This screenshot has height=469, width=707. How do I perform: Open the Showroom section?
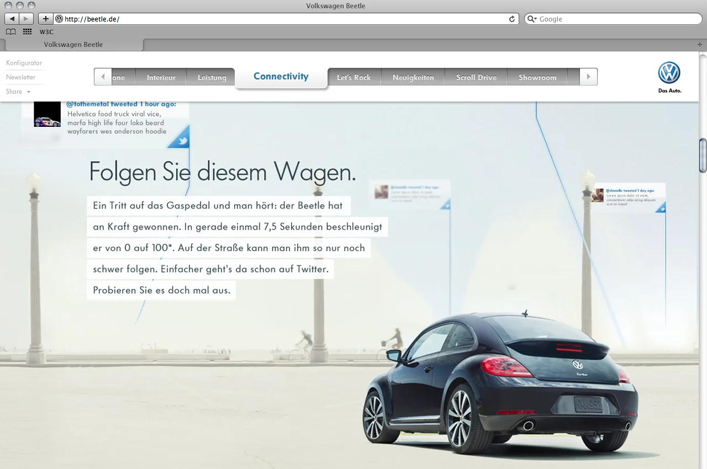click(x=537, y=77)
